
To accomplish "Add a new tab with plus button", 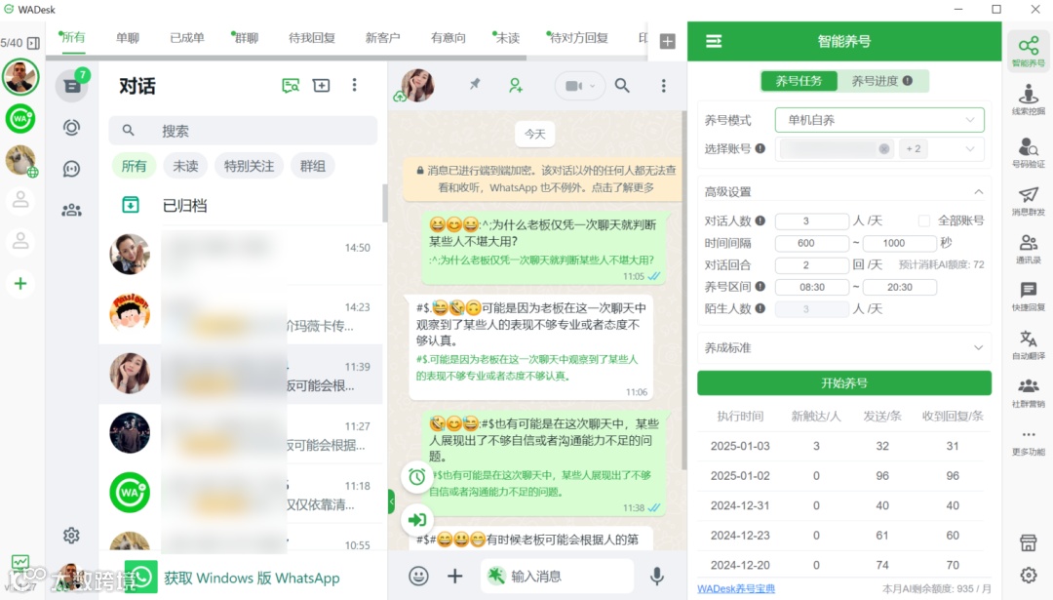I will (x=667, y=41).
